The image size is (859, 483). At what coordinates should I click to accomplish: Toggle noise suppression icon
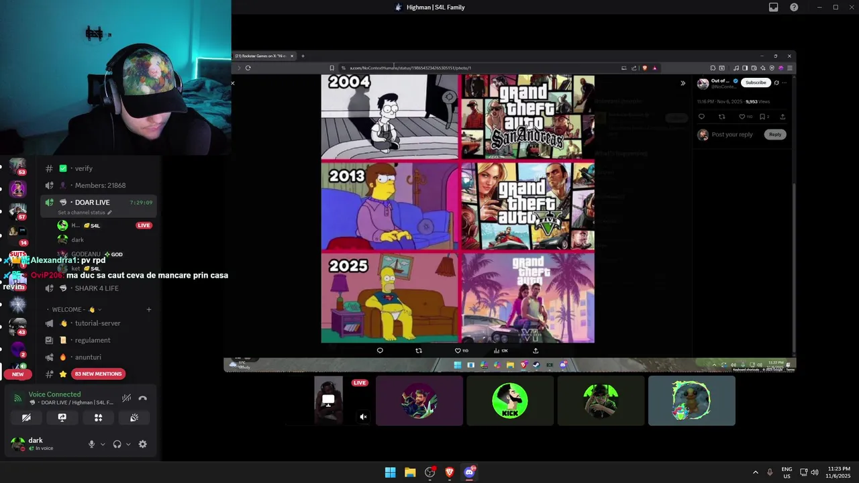coord(126,398)
